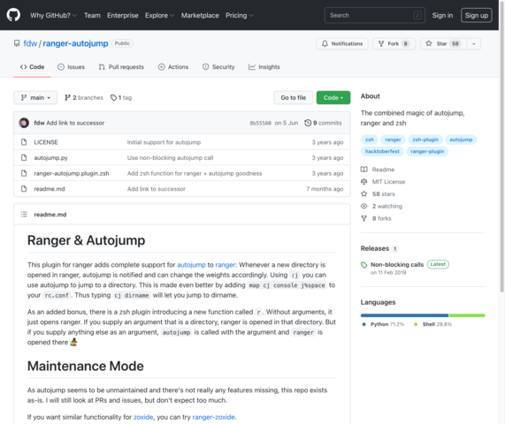This screenshot has height=424, width=505.
Task: Focus the Search field
Action: [375, 15]
